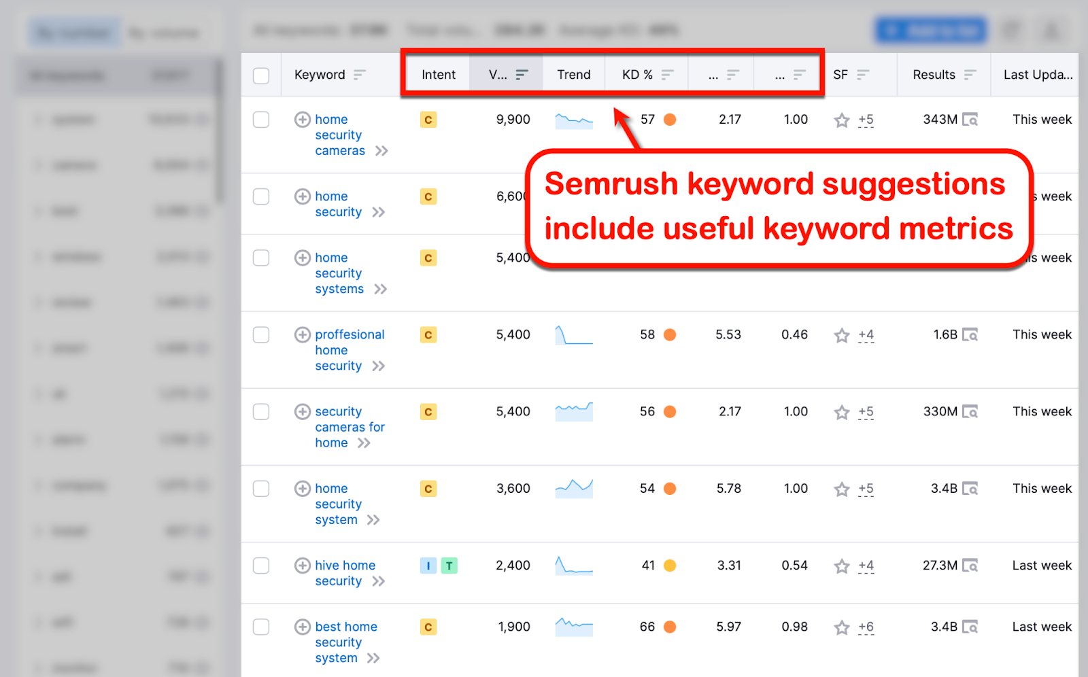Click the plus icon for 'best home security system'
The image size is (1088, 677).
(x=303, y=627)
